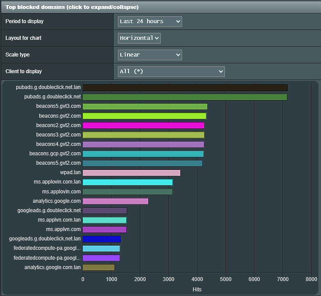This screenshot has height=296, width=321.
Task: Click the 'pubads.g.doubleclick.net.lan' axis label
Action: (48, 87)
